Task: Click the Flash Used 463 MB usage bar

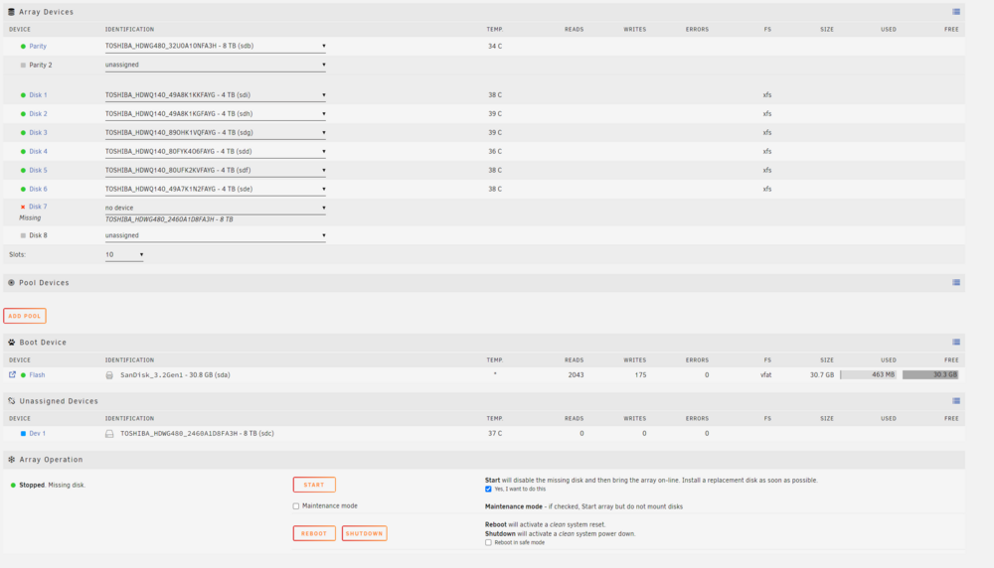Action: click(869, 375)
